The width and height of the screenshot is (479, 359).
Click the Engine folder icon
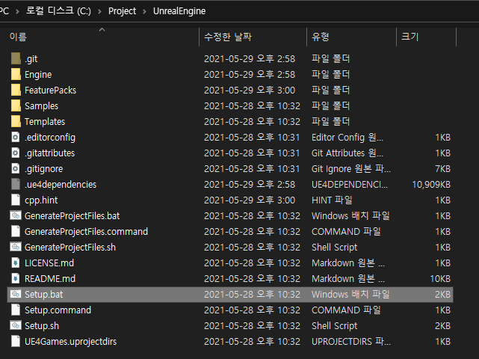coord(16,74)
